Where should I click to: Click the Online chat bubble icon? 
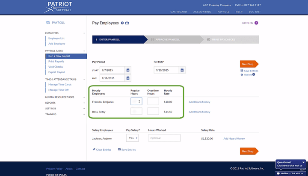[x=278, y=173]
